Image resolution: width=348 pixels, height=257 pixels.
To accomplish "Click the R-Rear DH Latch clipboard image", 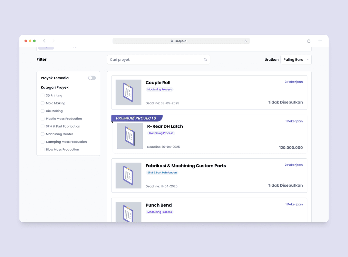I will pos(130,136).
